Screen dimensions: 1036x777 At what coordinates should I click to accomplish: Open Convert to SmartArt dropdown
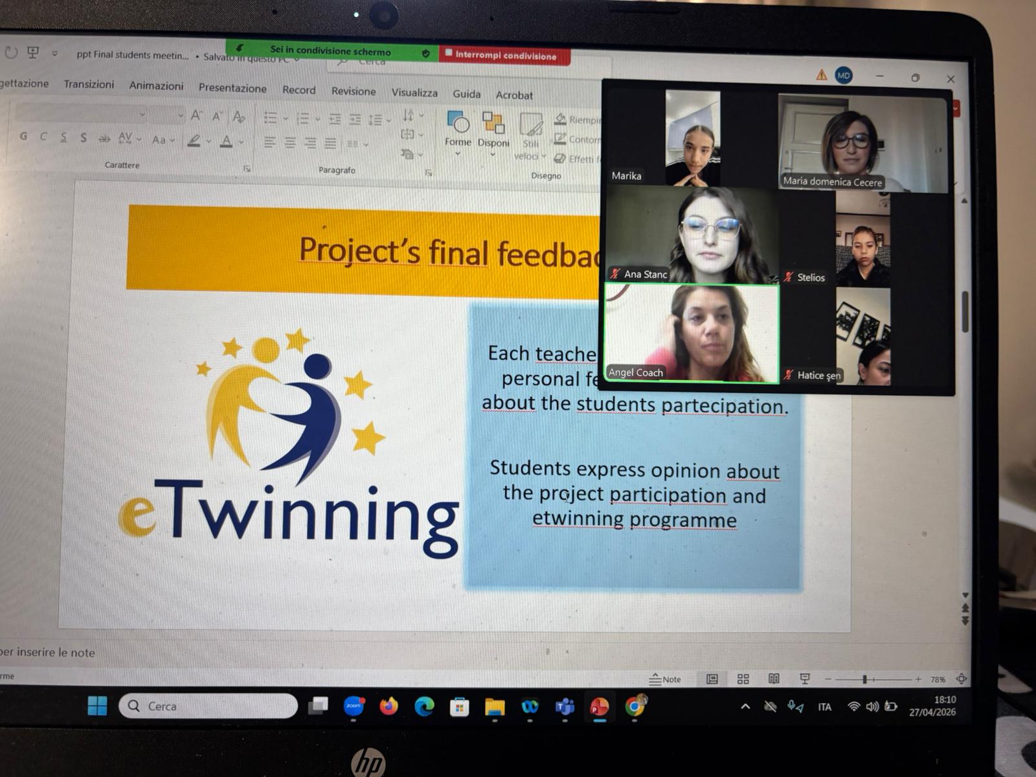(x=412, y=154)
